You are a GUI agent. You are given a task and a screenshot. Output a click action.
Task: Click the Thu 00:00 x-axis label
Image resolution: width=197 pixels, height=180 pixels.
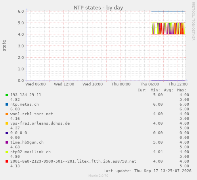click(121, 84)
